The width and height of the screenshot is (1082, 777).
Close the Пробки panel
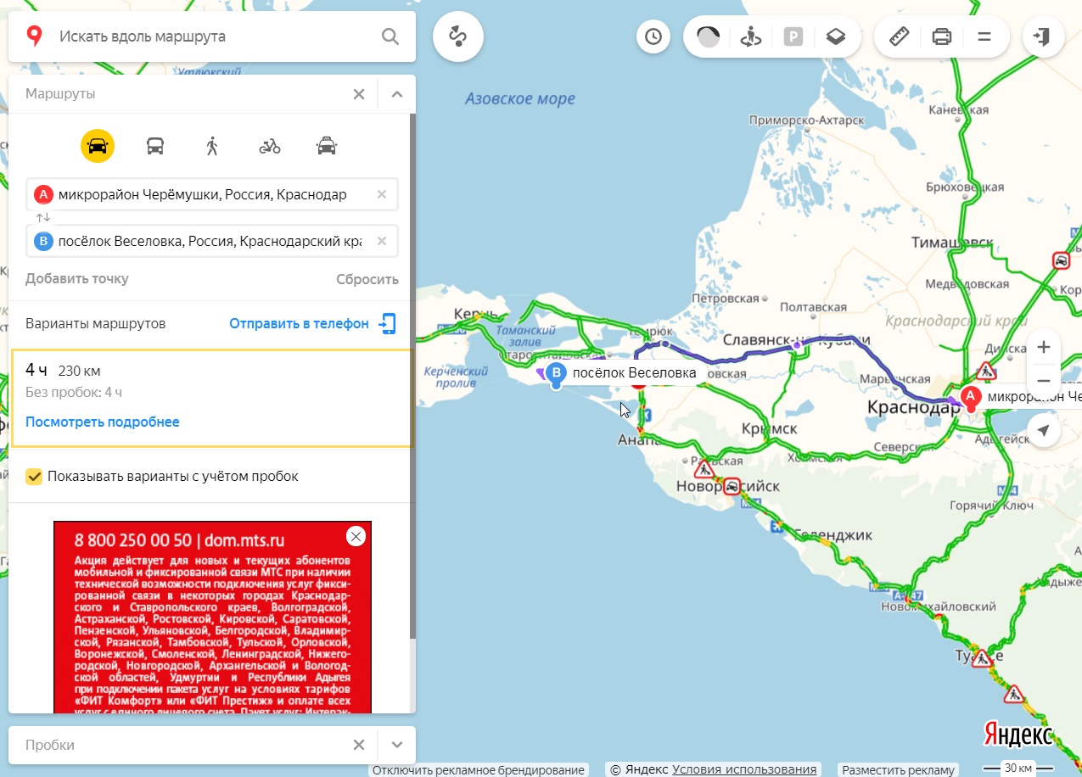point(359,745)
